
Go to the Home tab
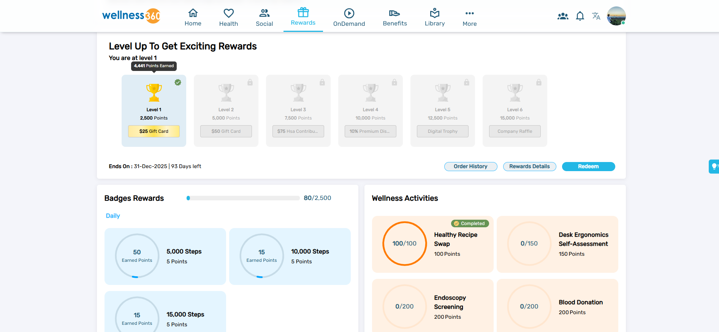(193, 17)
